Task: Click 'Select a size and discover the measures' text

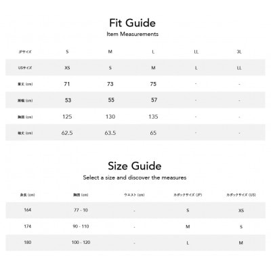Action: coord(135,178)
